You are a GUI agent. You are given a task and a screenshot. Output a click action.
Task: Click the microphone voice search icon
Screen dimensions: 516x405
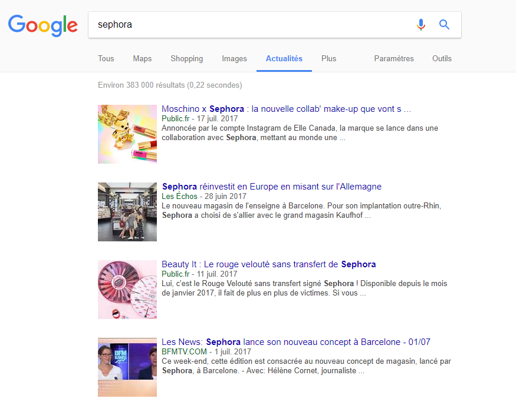(420, 25)
